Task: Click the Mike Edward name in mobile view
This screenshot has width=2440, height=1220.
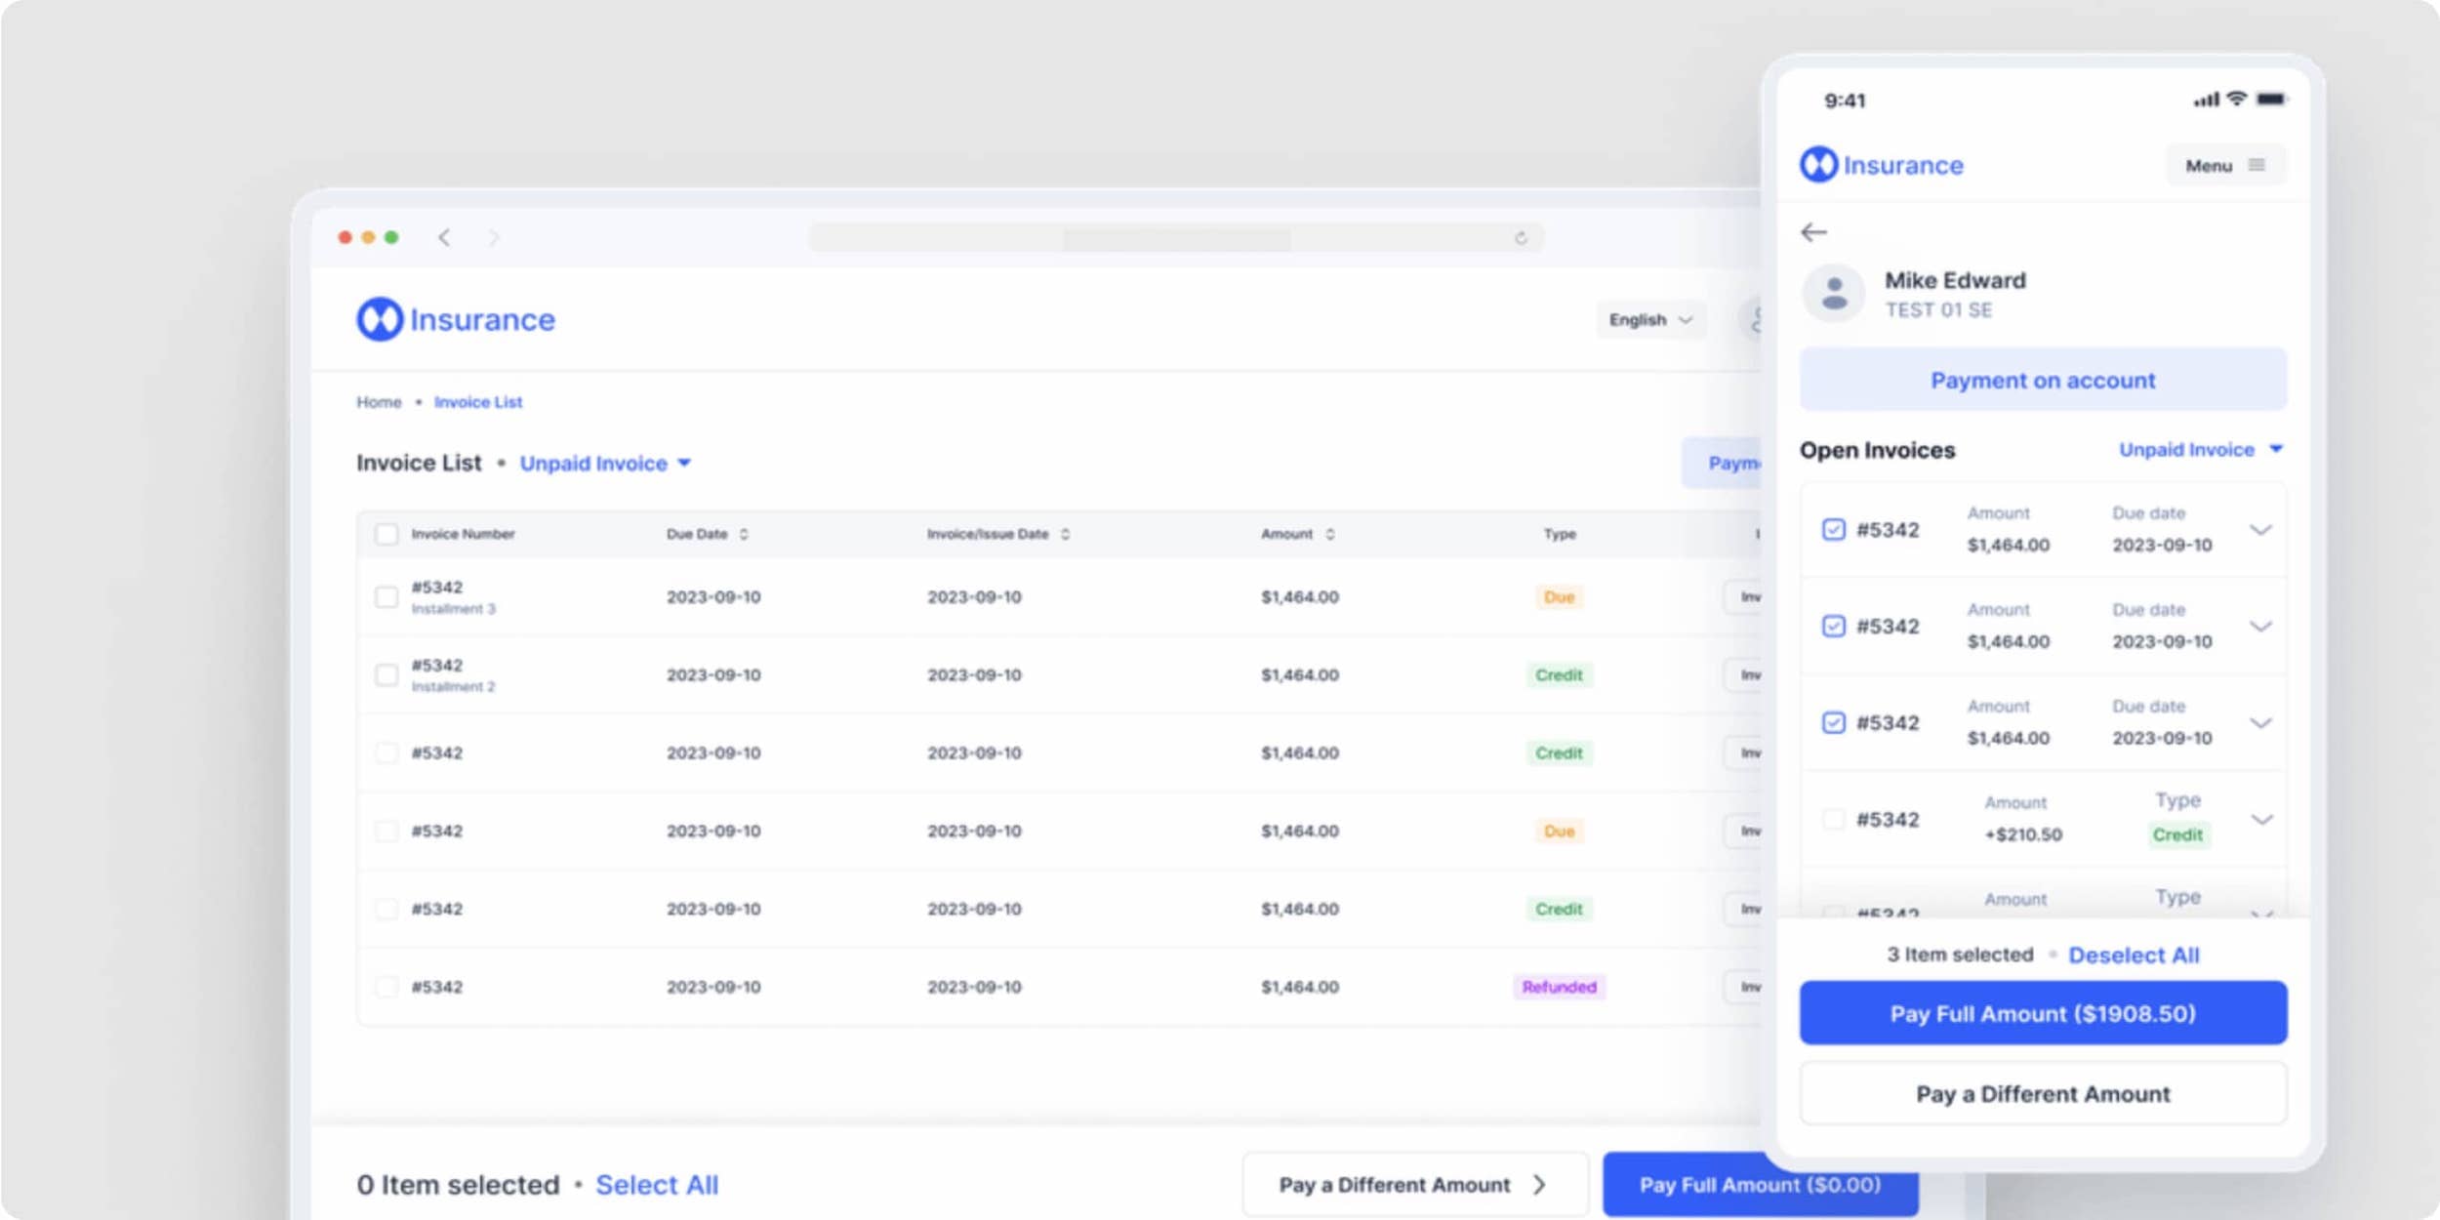Action: tap(1955, 280)
